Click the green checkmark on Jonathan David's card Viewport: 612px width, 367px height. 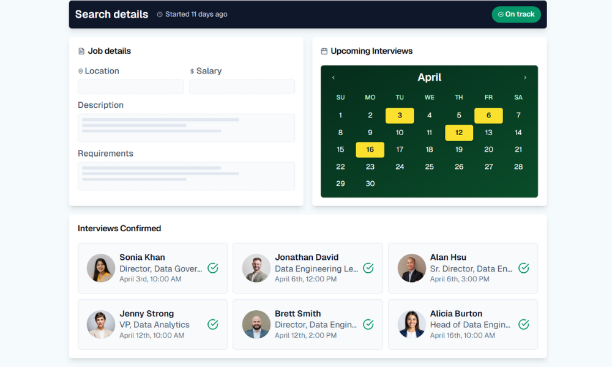click(x=368, y=268)
